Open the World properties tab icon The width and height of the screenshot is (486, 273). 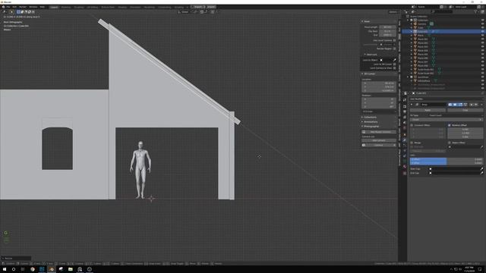pos(405,127)
